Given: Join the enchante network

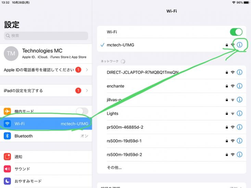Looking at the screenshot, I should [x=172, y=86].
